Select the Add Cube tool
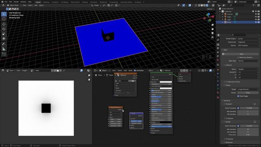This screenshot has width=261, height=147. pyautogui.click(x=4, y=54)
